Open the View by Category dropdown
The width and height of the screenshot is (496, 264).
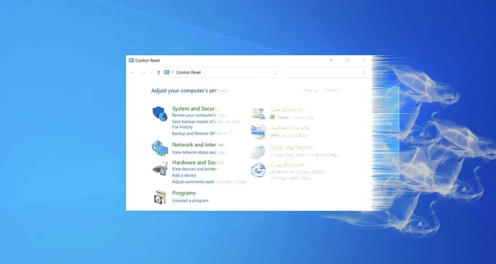click(332, 90)
